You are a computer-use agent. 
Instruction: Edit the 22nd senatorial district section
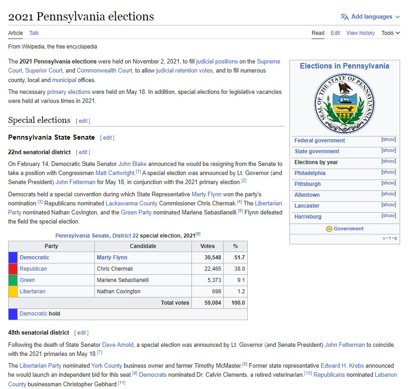83,152
